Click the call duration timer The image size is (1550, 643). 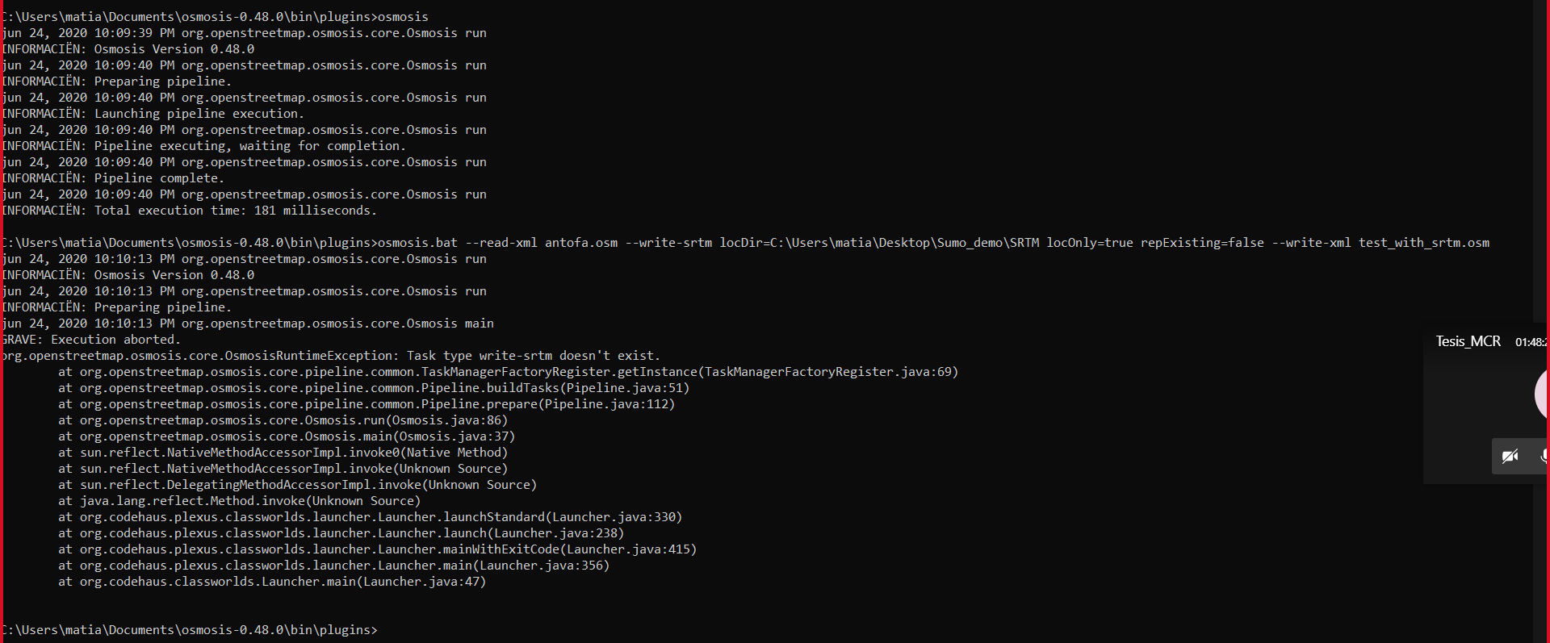(x=1531, y=342)
